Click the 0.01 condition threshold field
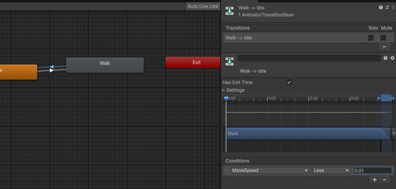This screenshot has height=189, width=396. (372, 170)
